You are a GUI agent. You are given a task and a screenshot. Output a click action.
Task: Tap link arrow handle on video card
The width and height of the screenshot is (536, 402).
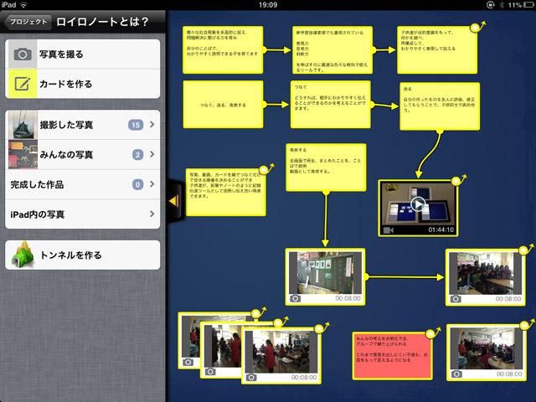pyautogui.click(x=458, y=180)
